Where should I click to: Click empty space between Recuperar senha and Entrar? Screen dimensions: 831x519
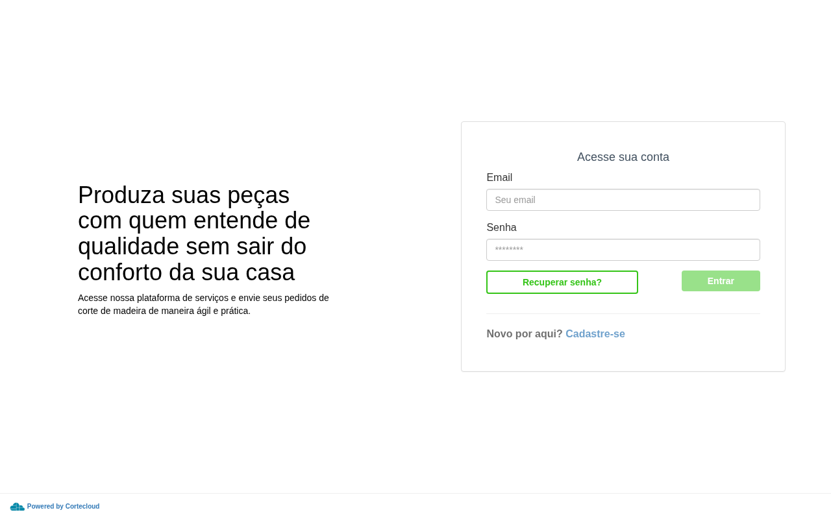660,282
